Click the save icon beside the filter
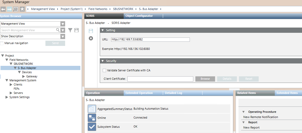This screenshot has width=302, height=133. click(x=76, y=30)
